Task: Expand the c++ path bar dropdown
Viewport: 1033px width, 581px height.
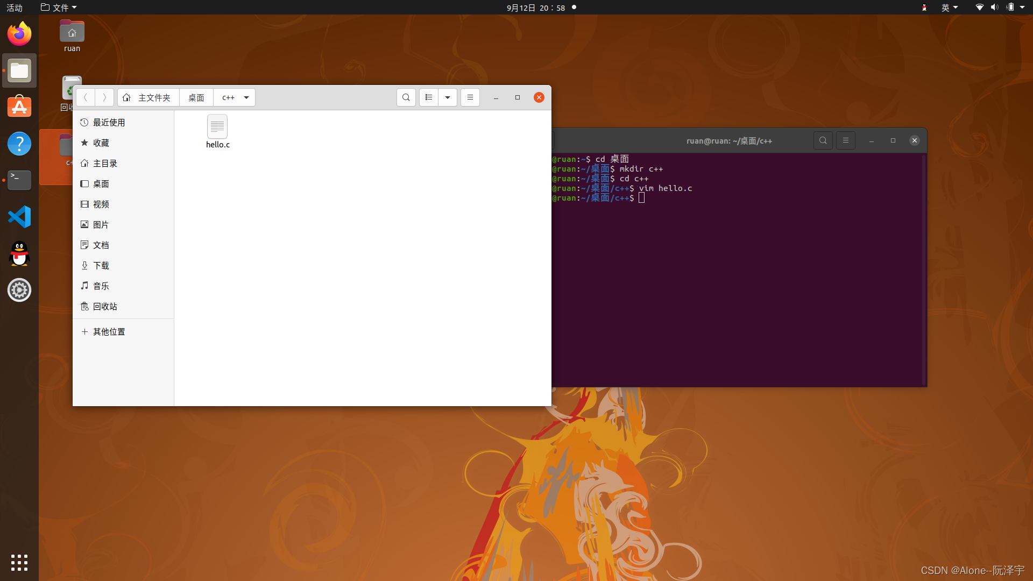Action: [246, 97]
